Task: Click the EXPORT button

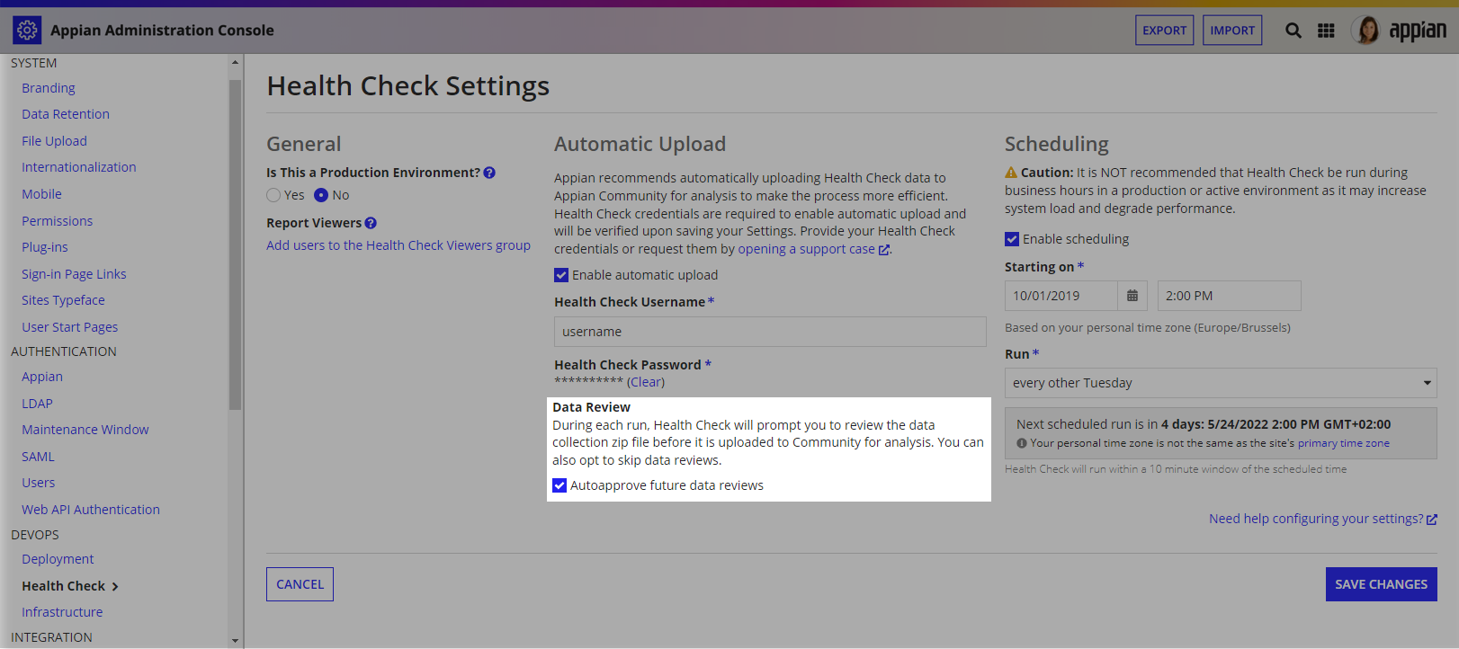Action: [x=1165, y=31]
